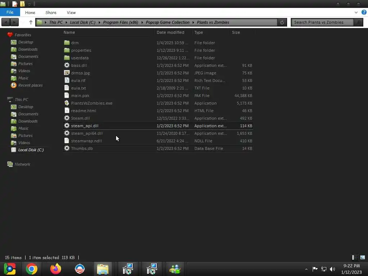Select the steam_api.dll file name
368x276 pixels.
[85, 126]
